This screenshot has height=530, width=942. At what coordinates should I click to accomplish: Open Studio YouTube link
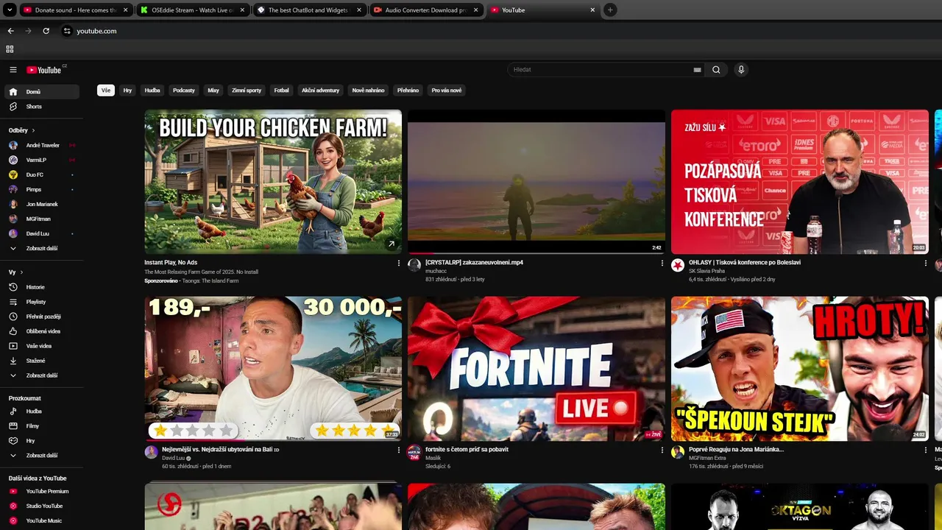point(42,506)
